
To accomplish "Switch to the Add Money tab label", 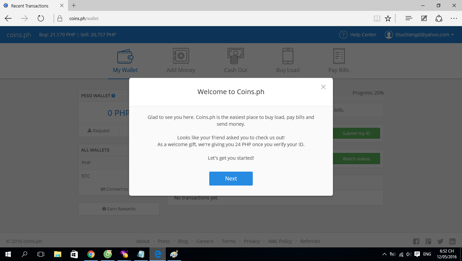I will click(x=181, y=70).
